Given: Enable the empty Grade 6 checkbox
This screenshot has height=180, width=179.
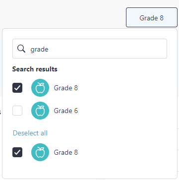Looking at the screenshot, I should (x=17, y=111).
